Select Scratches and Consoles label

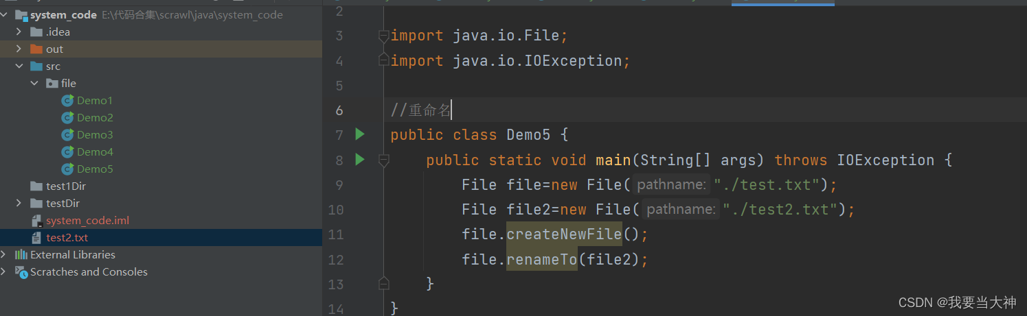(89, 271)
